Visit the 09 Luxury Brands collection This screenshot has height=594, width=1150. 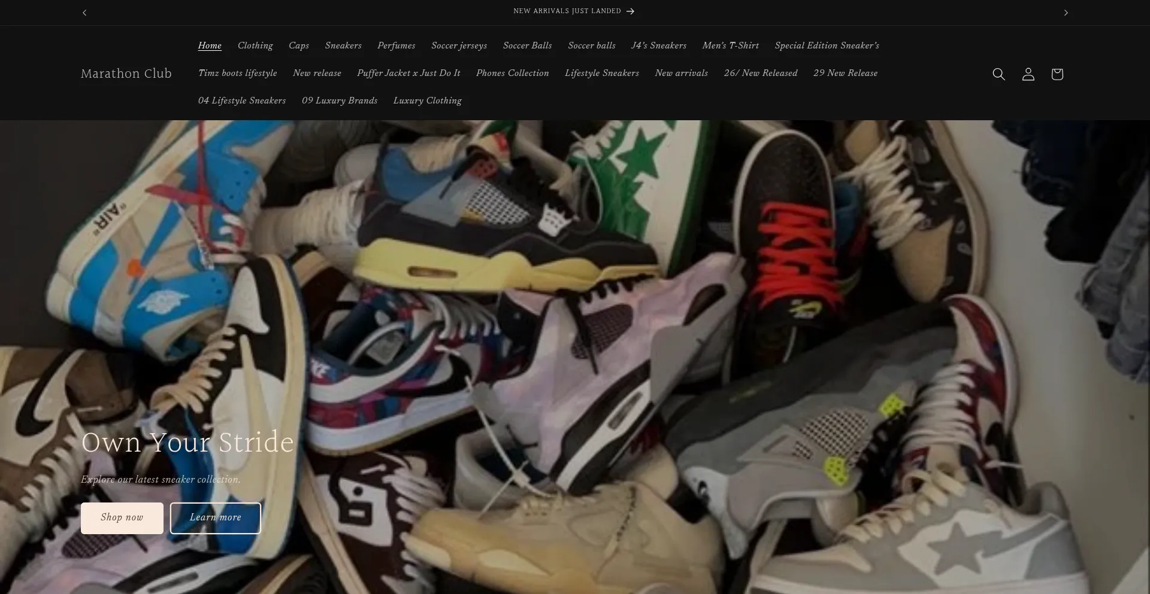pyautogui.click(x=340, y=100)
